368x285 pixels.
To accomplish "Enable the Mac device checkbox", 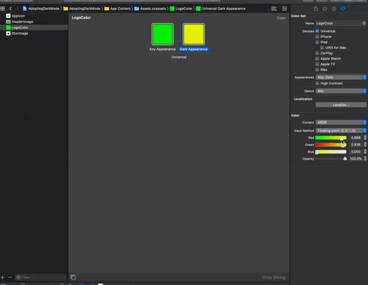I will [x=317, y=70].
